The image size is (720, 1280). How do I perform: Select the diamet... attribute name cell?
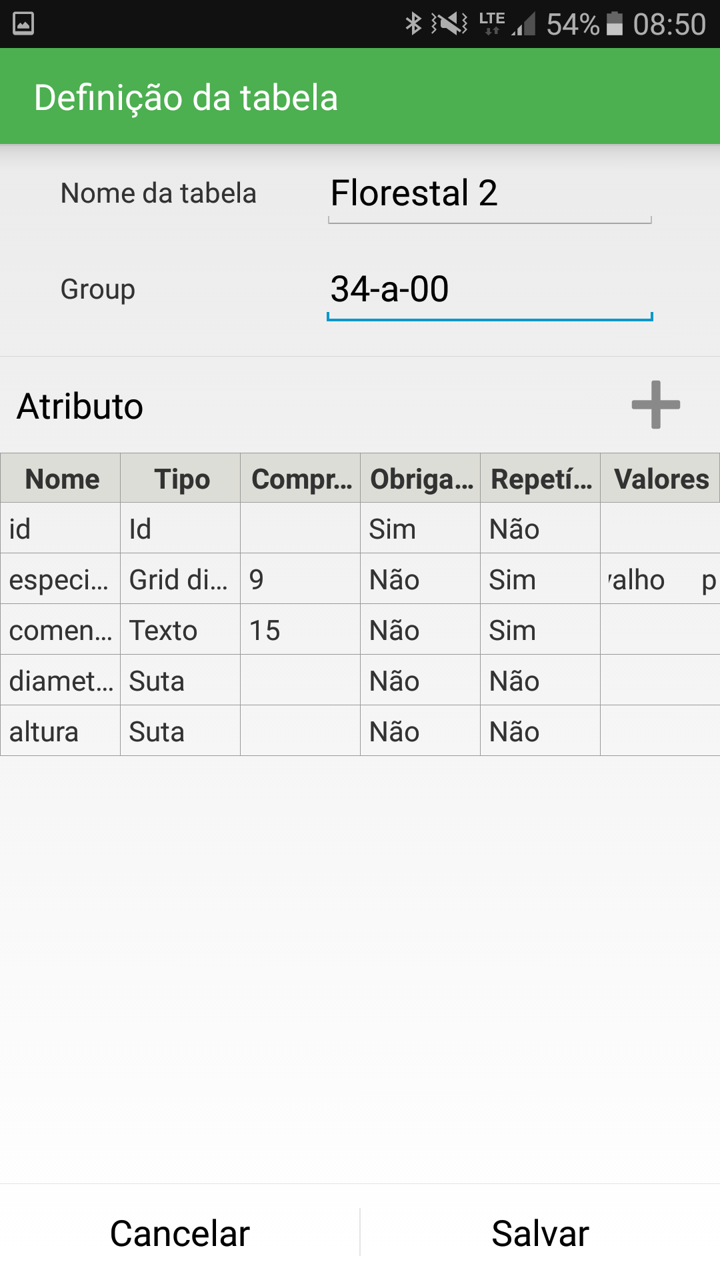pyautogui.click(x=61, y=681)
